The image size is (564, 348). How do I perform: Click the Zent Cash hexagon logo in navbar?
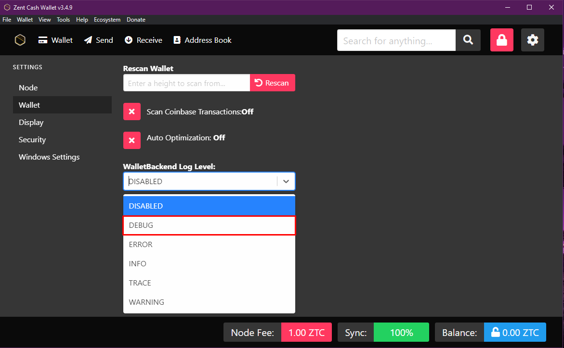(20, 40)
